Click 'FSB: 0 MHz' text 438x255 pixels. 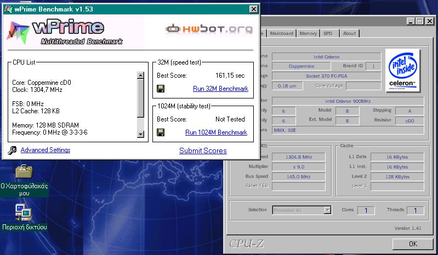tap(27, 104)
